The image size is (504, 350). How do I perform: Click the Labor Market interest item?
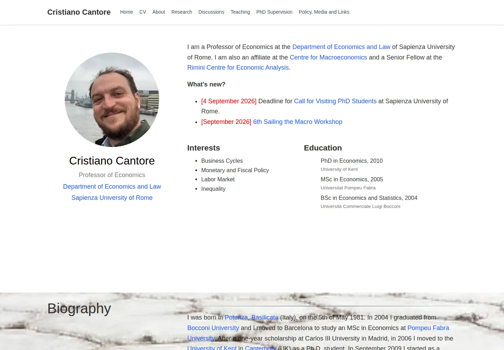(218, 179)
